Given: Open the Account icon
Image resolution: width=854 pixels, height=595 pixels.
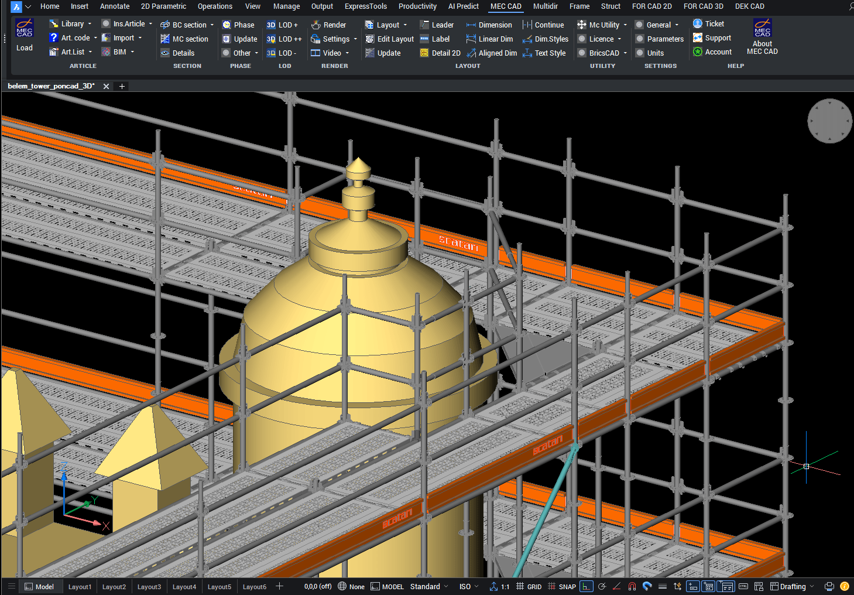Looking at the screenshot, I should [698, 52].
